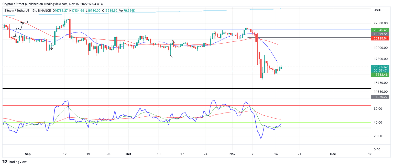Image resolution: width=393 pixels, height=166 pixels.
Task: Select the Nov label on time axis
Action: 232,154
